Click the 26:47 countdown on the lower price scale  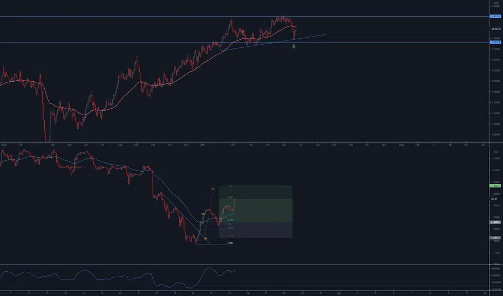(x=494, y=199)
